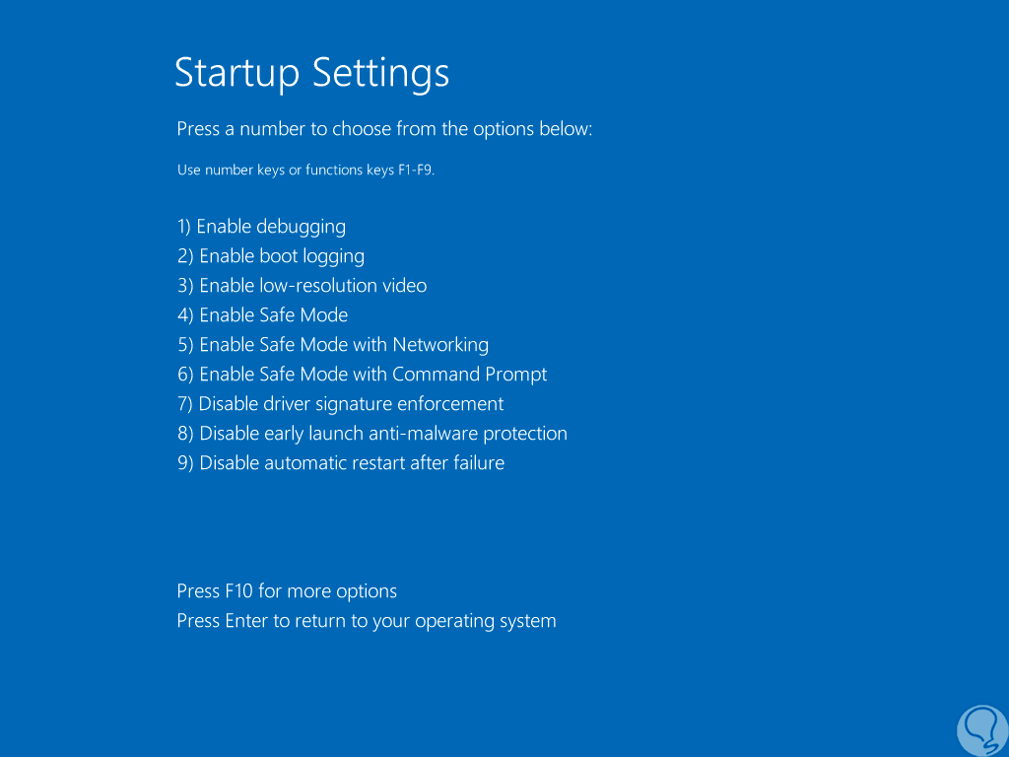Image resolution: width=1009 pixels, height=757 pixels.
Task: Select the Enable debugging option
Action: tap(261, 227)
